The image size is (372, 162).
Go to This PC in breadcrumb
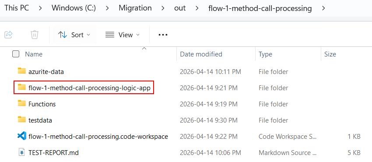17,8
